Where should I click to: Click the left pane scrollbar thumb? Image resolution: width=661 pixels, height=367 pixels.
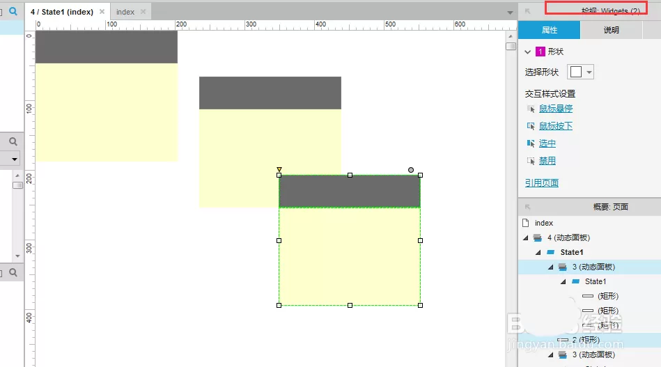(17, 185)
